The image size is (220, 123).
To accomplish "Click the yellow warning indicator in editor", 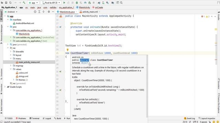I will tap(208, 16).
